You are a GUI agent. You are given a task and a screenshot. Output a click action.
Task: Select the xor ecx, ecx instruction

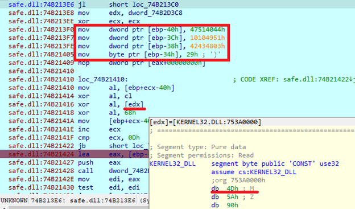(109, 21)
